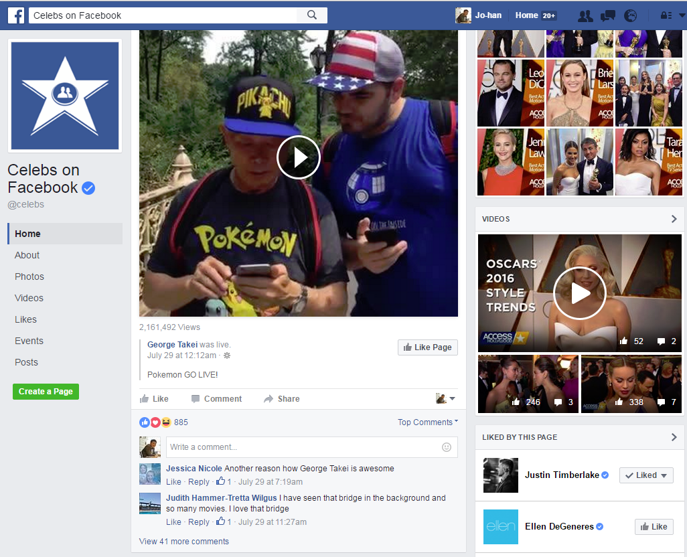Screen dimensions: 687x557
Task: Click Home in the top navigation bar
Action: [x=527, y=15]
